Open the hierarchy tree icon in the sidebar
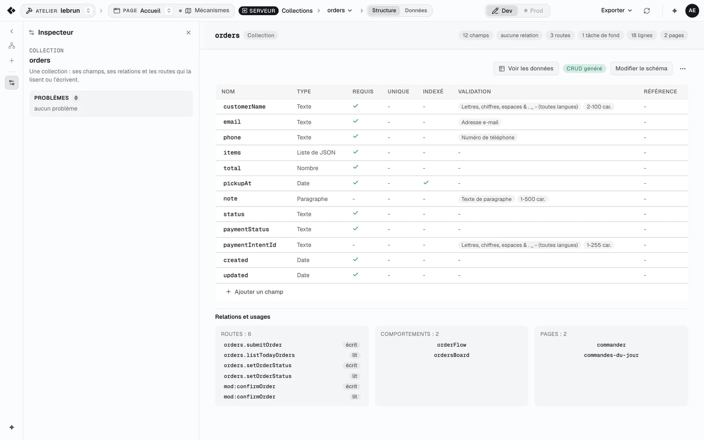 (12, 46)
